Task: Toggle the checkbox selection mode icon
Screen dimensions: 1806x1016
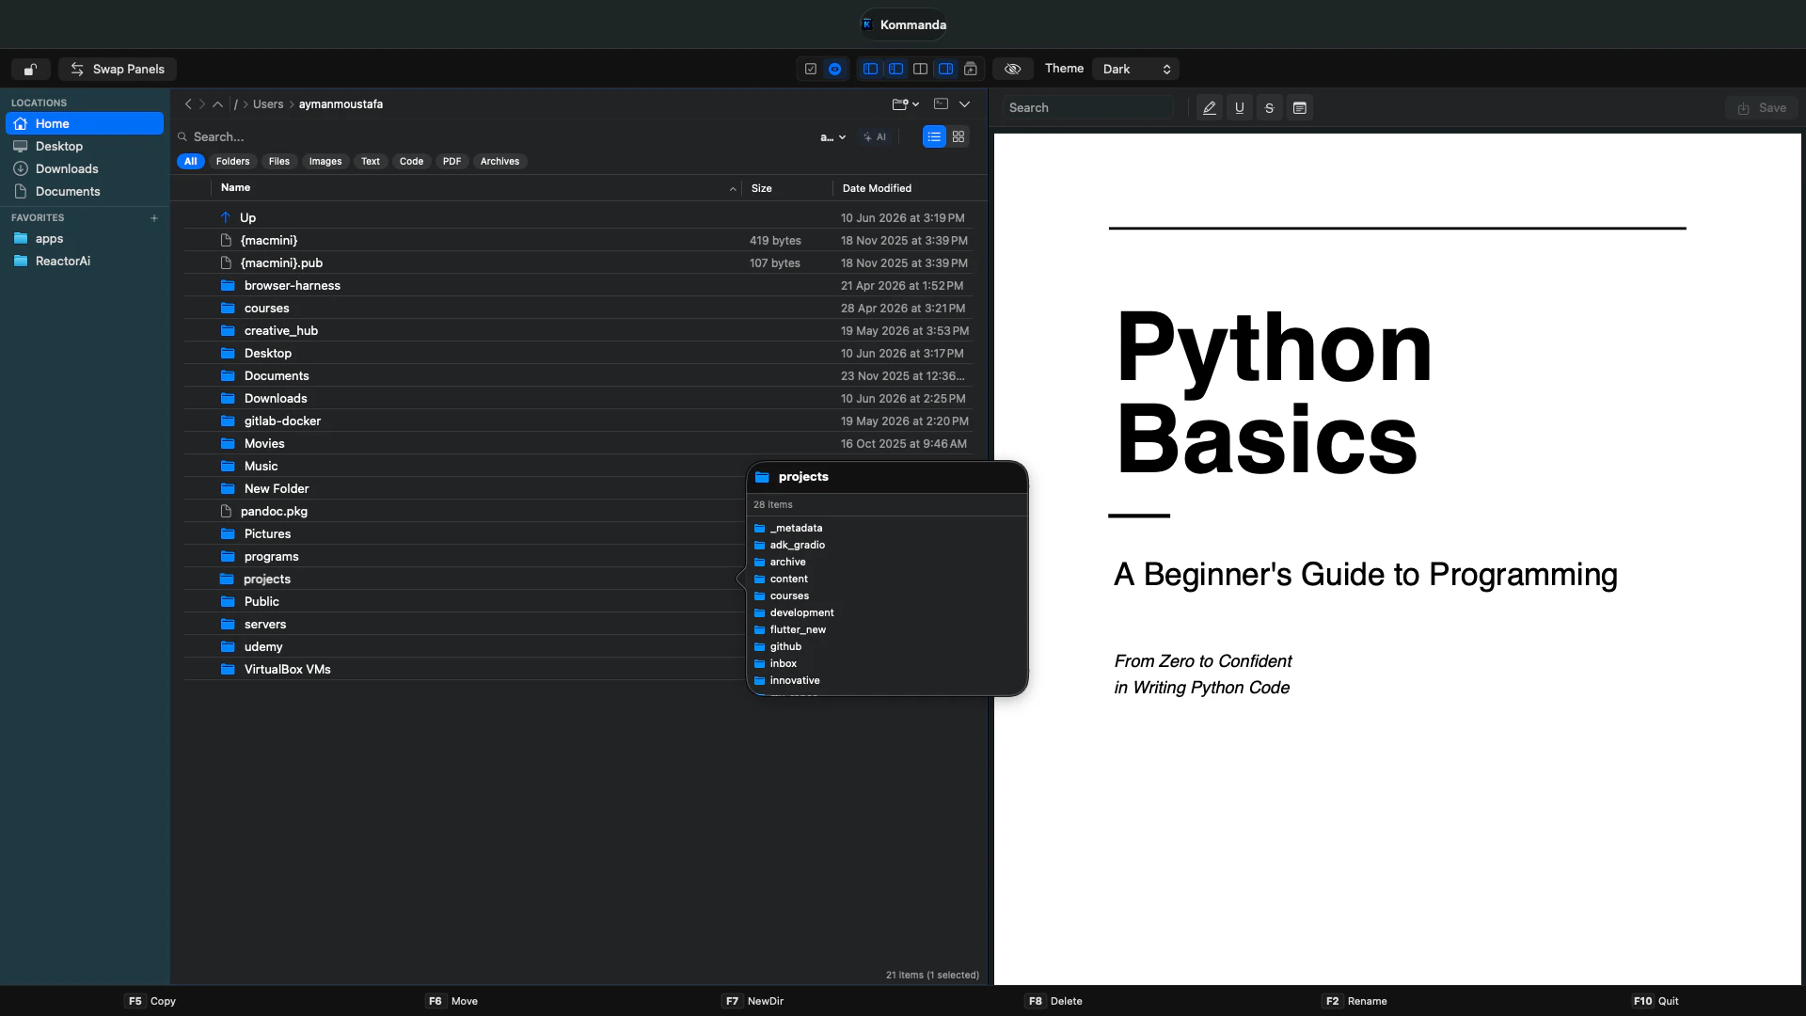Action: point(810,69)
